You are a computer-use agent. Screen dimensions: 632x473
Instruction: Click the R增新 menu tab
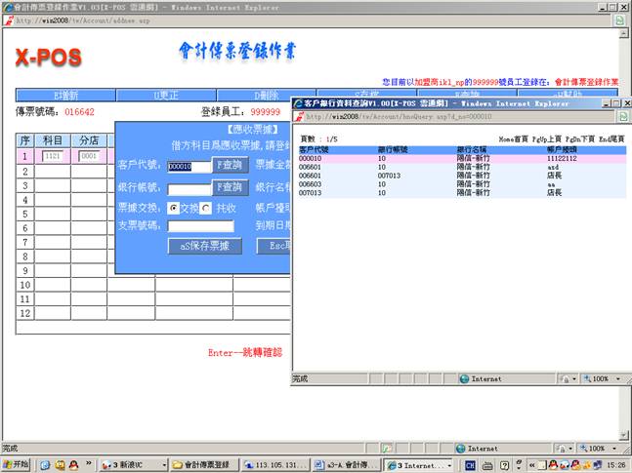click(x=65, y=95)
